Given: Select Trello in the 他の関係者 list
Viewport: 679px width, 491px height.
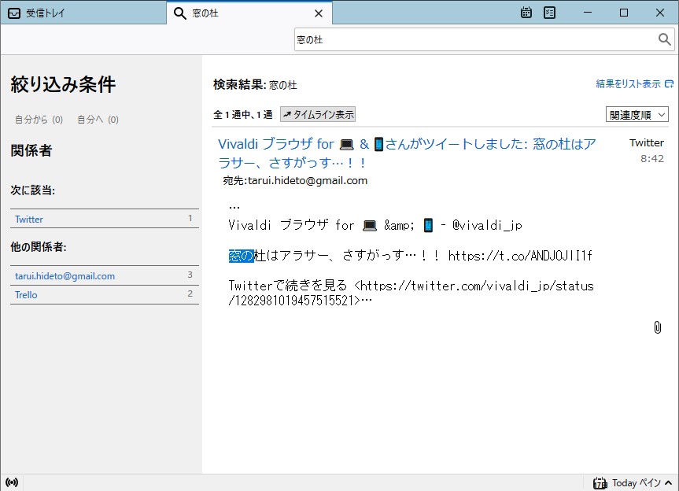Looking at the screenshot, I should (x=26, y=294).
